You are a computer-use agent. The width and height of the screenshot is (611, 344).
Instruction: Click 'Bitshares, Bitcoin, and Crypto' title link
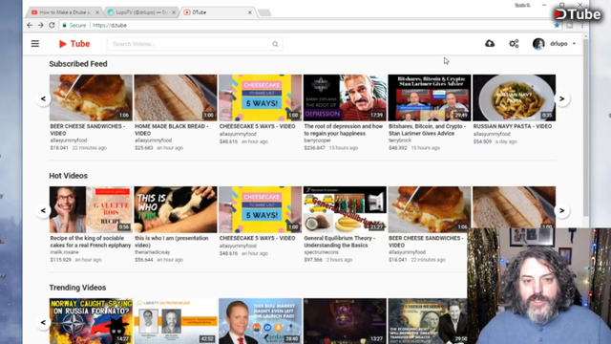pyautogui.click(x=427, y=130)
